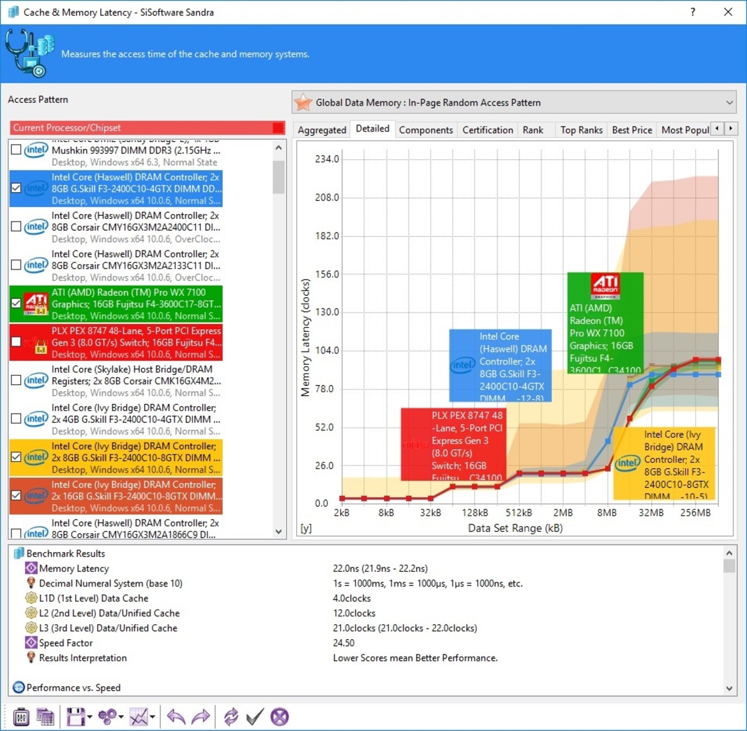
Task: Click the Current Processor/Chipset red color square
Action: click(x=278, y=128)
